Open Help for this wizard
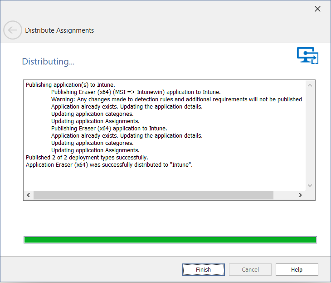This screenshot has width=331, height=283. point(297,269)
